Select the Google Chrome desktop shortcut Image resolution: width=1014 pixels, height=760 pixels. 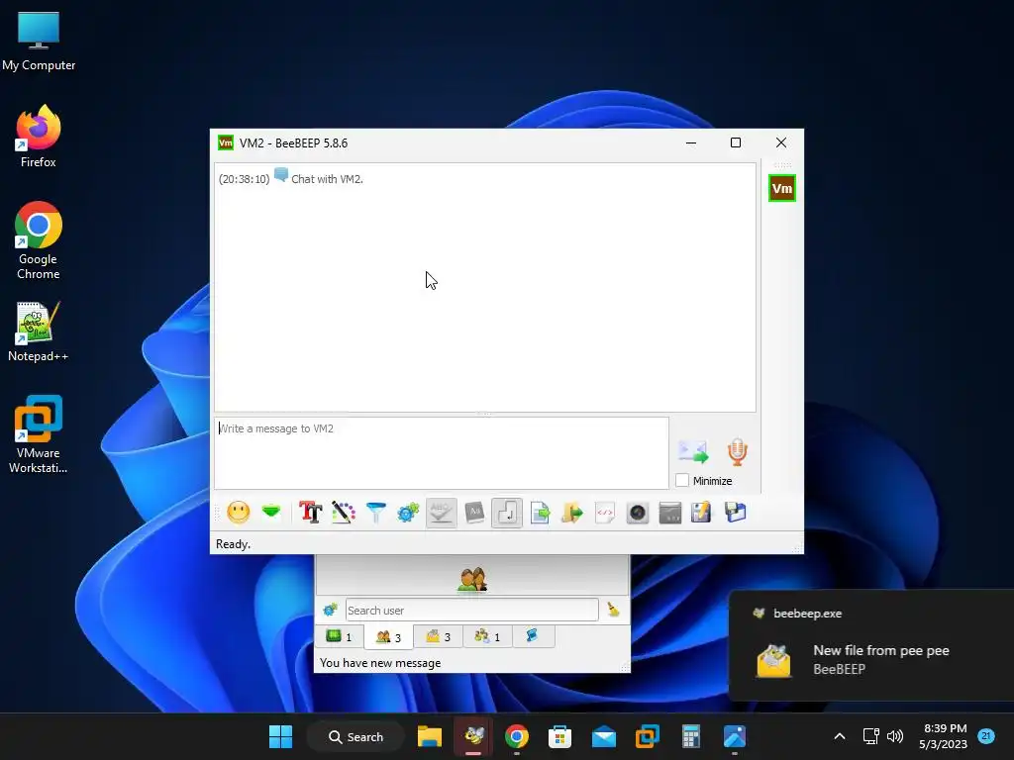[39, 240]
